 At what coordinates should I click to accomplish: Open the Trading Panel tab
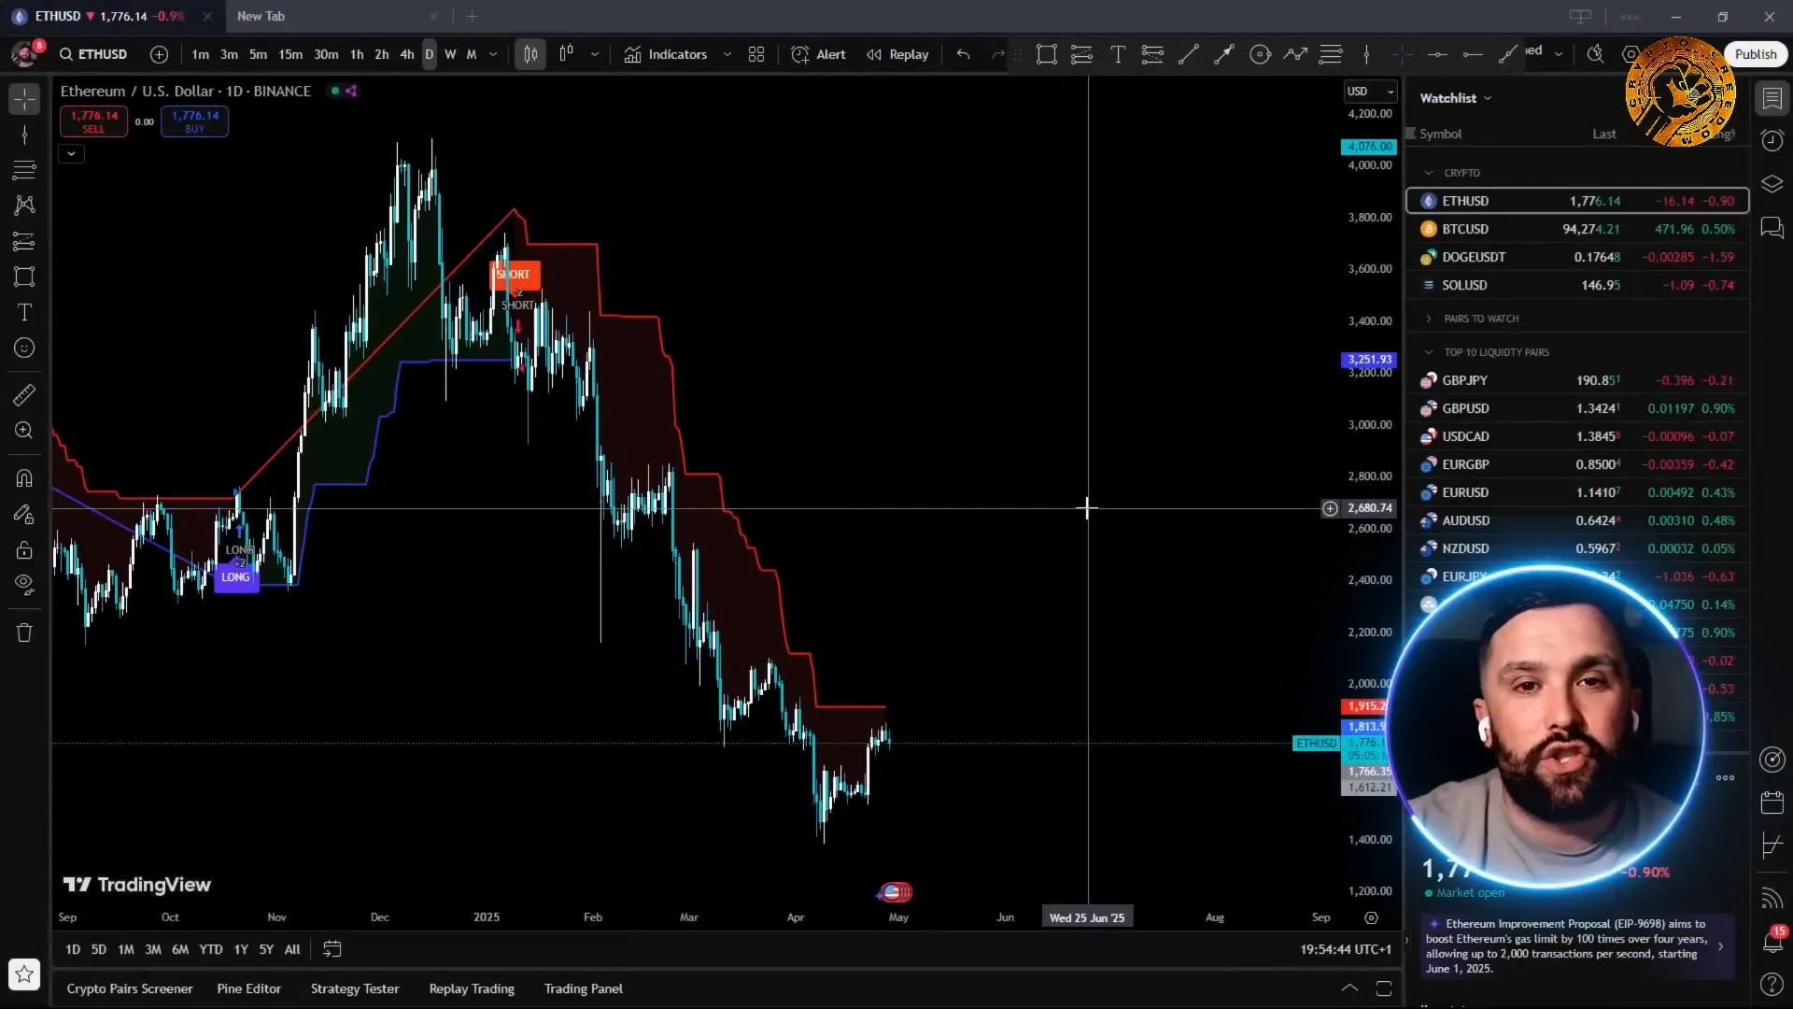coord(584,988)
